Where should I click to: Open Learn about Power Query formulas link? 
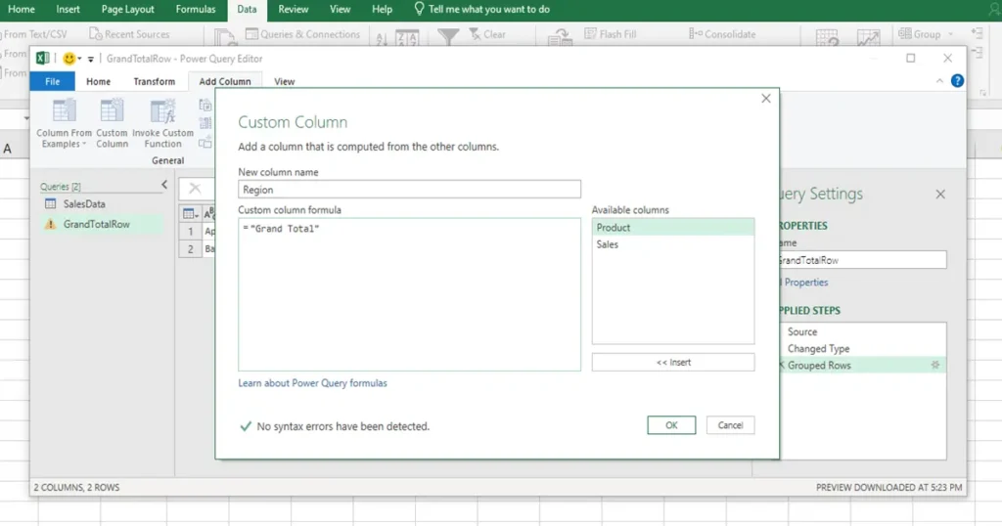[x=312, y=383]
